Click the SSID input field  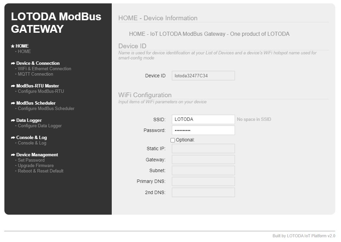[x=203, y=119]
